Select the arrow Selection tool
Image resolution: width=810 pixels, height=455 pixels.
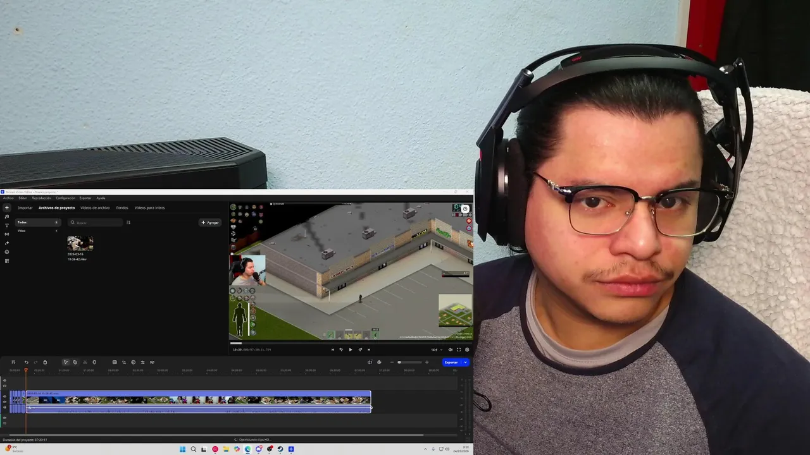[x=65, y=362]
